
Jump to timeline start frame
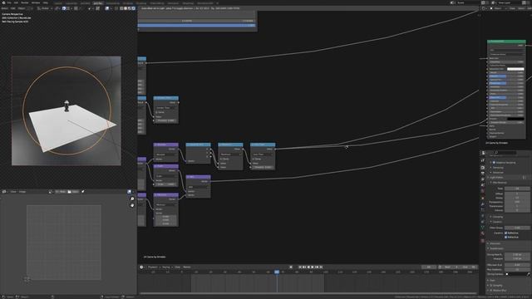(300, 267)
